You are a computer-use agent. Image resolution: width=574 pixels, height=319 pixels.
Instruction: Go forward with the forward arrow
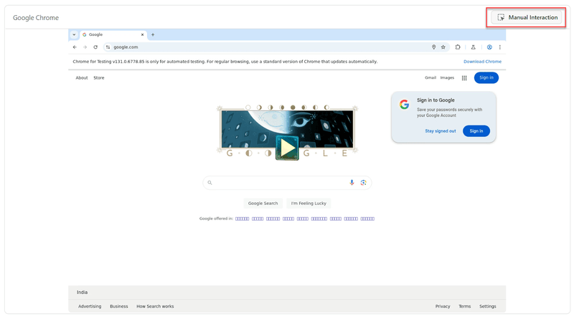pos(85,47)
